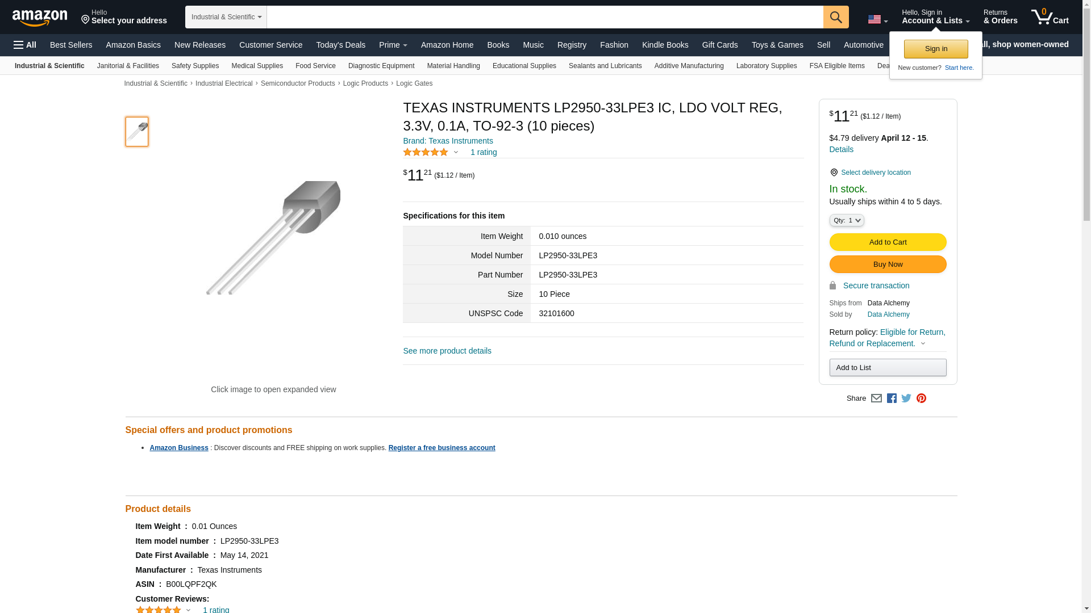Screen dimensions: 1091x613
Task: Share the product on Facebook
Action: coord(892,398)
